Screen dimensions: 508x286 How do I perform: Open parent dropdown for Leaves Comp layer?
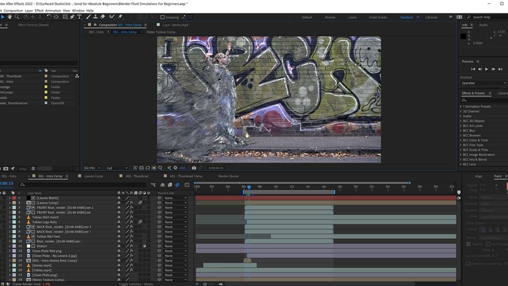point(176,203)
